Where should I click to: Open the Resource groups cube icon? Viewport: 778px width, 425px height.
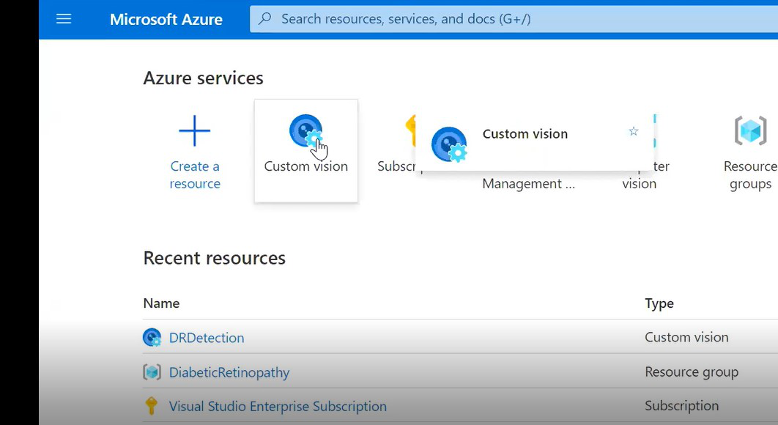(x=750, y=131)
